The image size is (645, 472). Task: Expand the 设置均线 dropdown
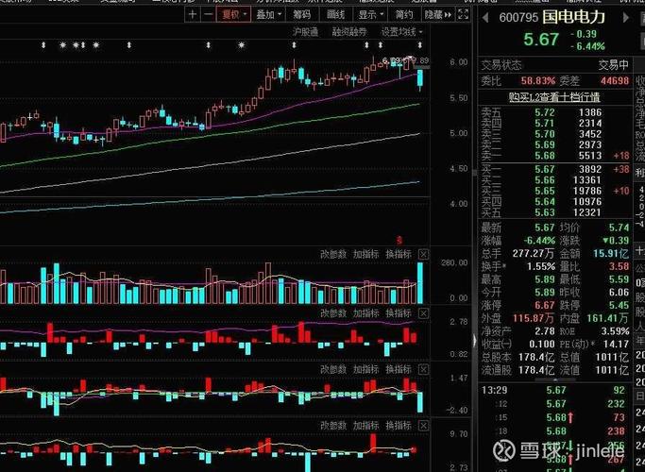click(401, 32)
